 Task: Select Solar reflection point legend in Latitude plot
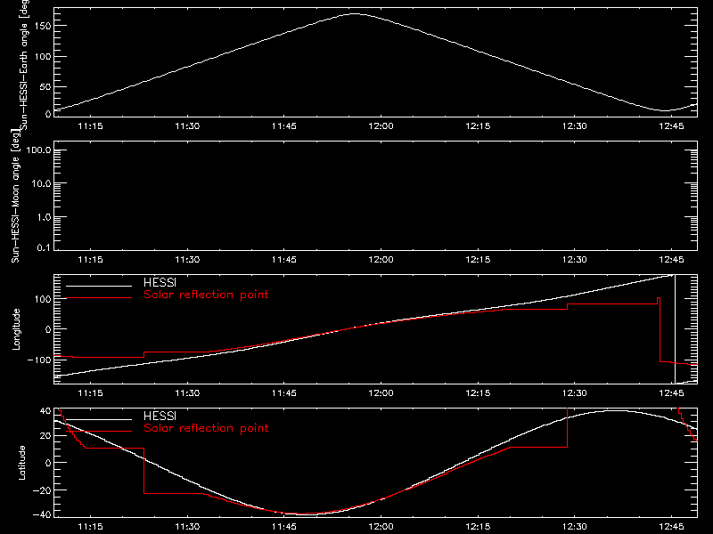(206, 428)
